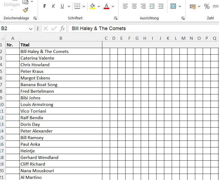
Task: Click Einfügen paste button
Action: tap(12, 6)
